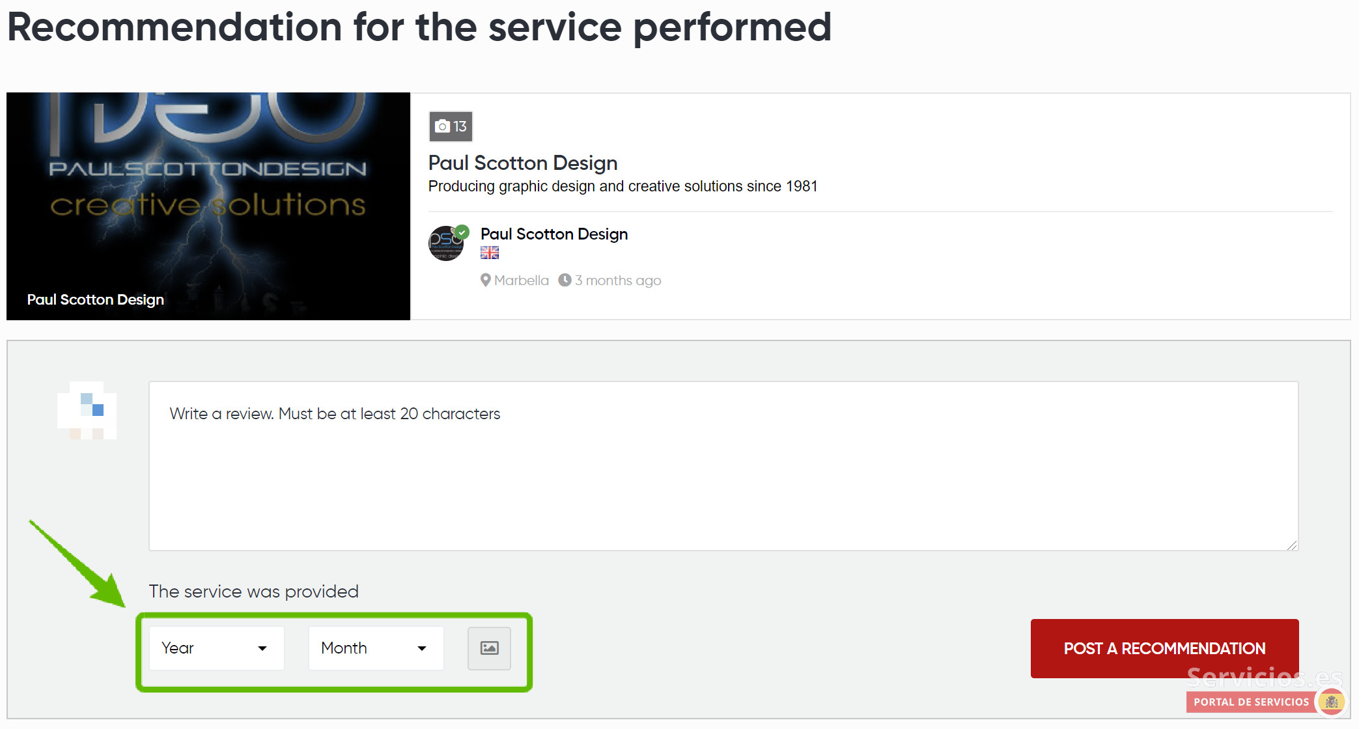Click the textarea resize handle corner
This screenshot has height=729, width=1359.
(1292, 545)
